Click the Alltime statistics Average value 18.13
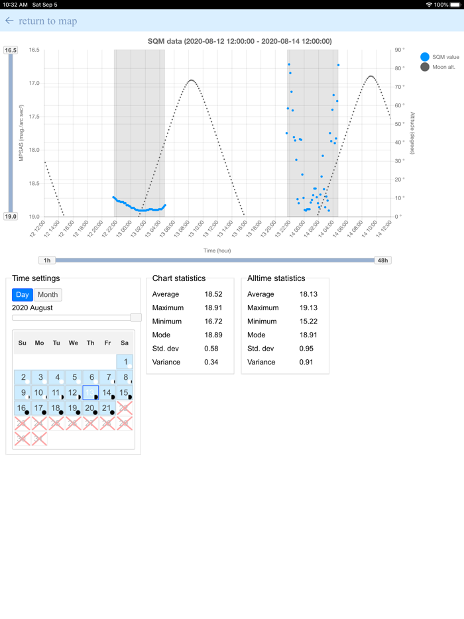 click(x=308, y=294)
